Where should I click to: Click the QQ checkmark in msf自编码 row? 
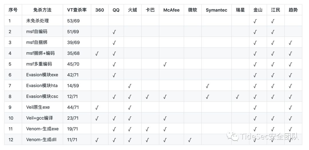click(114, 32)
